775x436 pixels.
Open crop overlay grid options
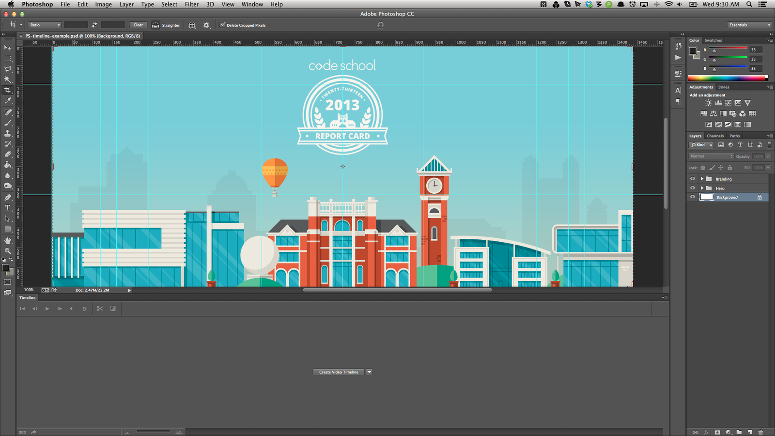(x=192, y=25)
